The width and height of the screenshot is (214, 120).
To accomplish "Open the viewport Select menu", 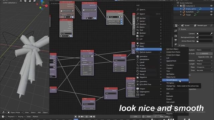I will click(33, 113).
